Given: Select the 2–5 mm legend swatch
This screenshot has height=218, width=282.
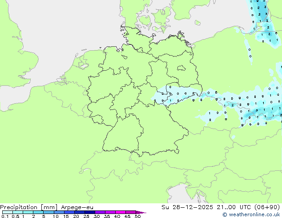Looking at the screenshot, I should tap(38, 212).
